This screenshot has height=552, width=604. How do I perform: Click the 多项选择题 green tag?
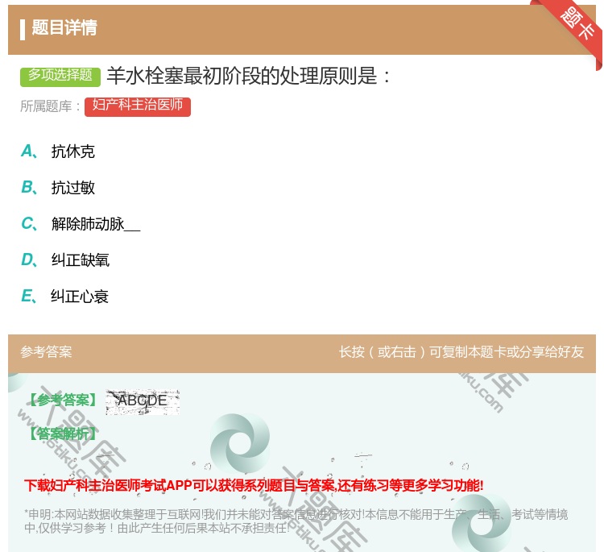pos(60,76)
